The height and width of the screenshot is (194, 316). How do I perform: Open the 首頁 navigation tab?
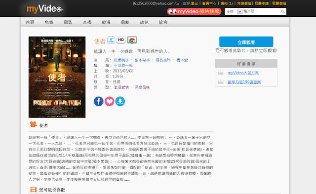point(30,22)
